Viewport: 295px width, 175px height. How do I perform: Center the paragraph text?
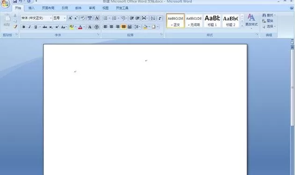111,27
